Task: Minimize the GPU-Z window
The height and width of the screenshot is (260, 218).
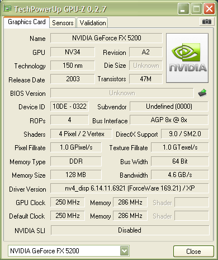Action: [183, 8]
